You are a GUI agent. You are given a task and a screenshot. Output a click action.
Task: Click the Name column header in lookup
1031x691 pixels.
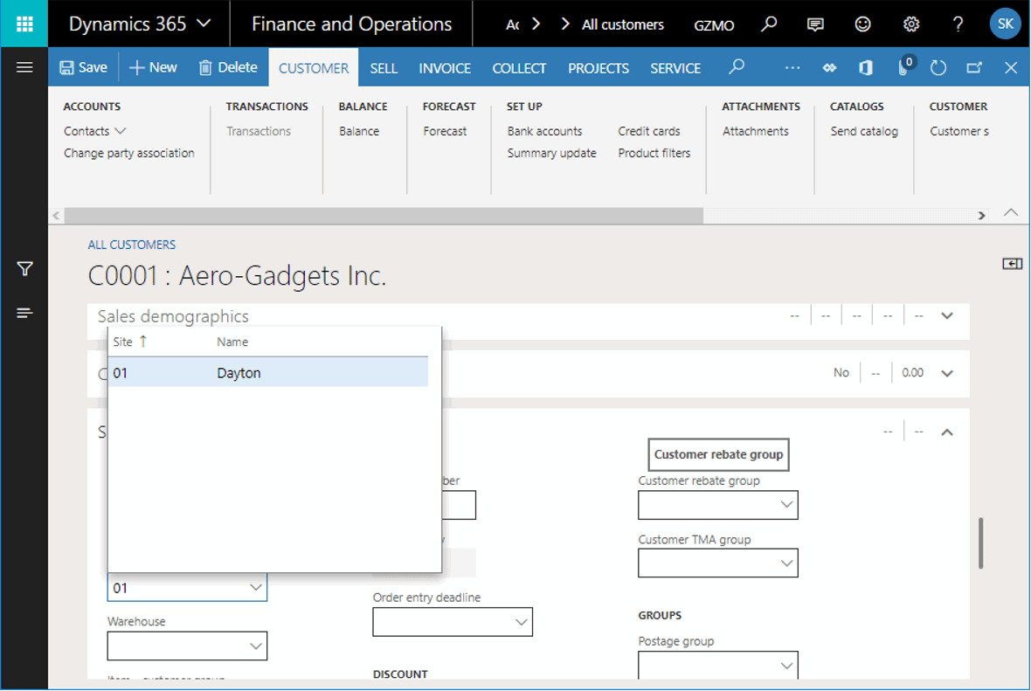[232, 342]
